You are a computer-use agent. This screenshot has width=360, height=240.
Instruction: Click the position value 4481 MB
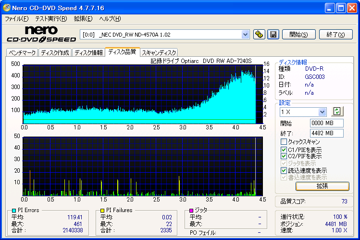point(336,224)
